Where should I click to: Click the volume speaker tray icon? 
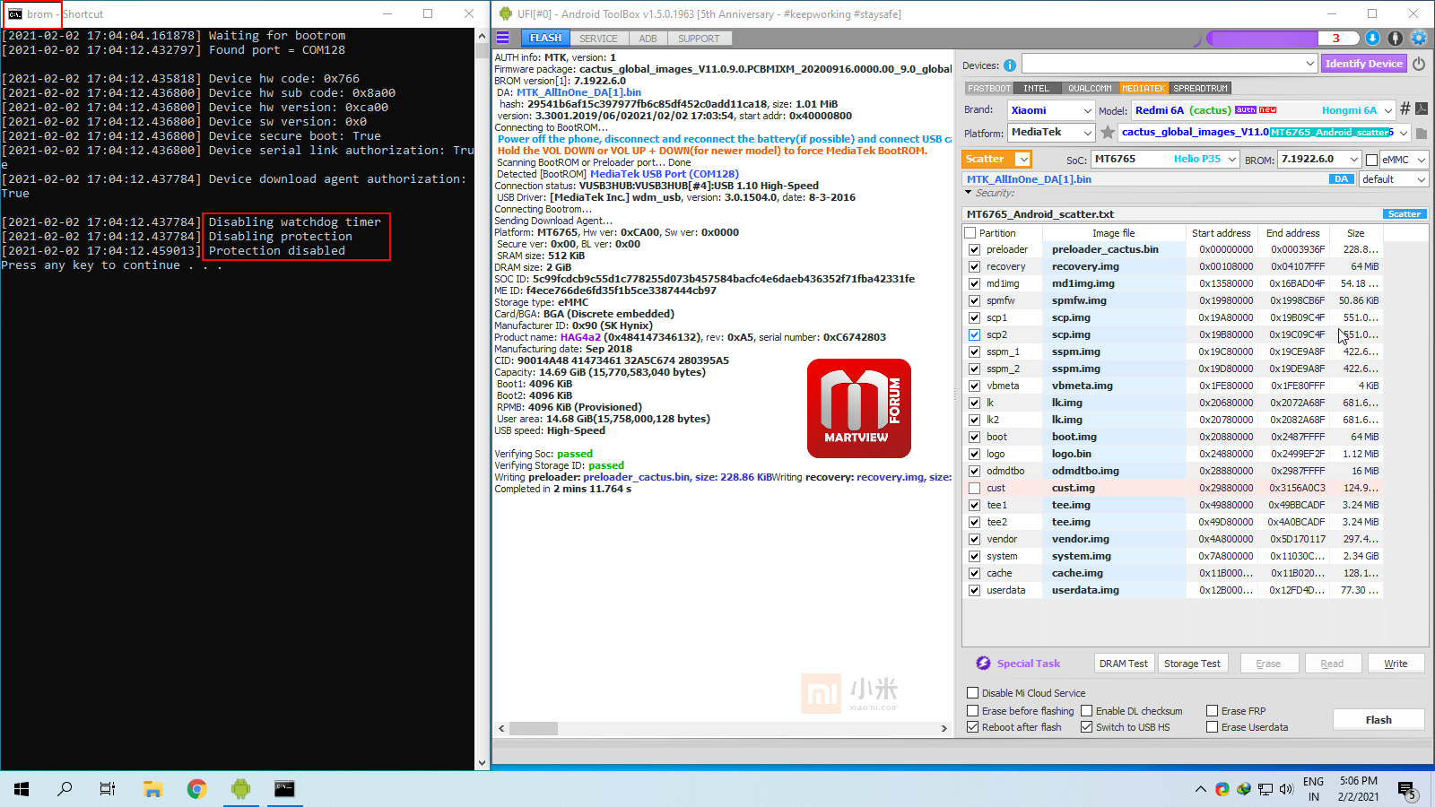pyautogui.click(x=1286, y=789)
